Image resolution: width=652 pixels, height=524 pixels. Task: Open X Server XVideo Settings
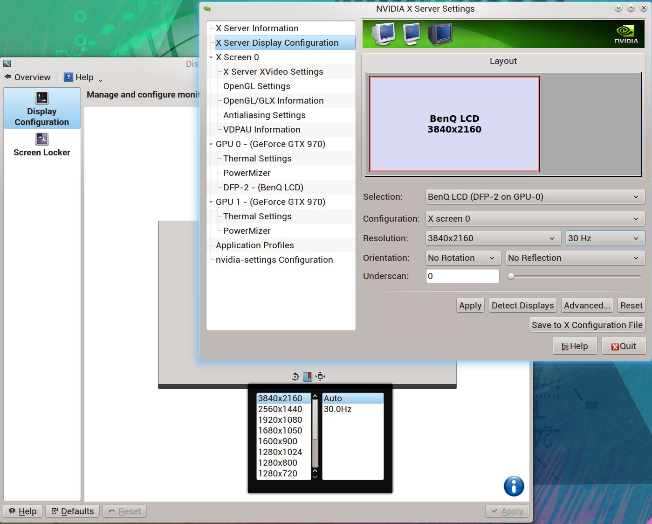pyautogui.click(x=273, y=72)
